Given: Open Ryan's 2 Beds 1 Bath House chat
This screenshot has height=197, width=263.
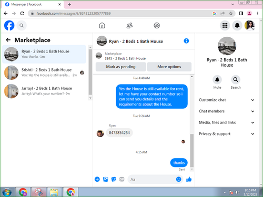Looking at the screenshot, I should click(44, 54).
